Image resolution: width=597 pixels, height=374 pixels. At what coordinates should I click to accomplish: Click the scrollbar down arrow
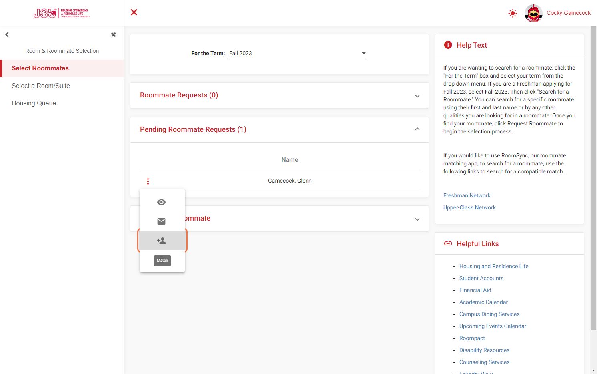(594, 370)
